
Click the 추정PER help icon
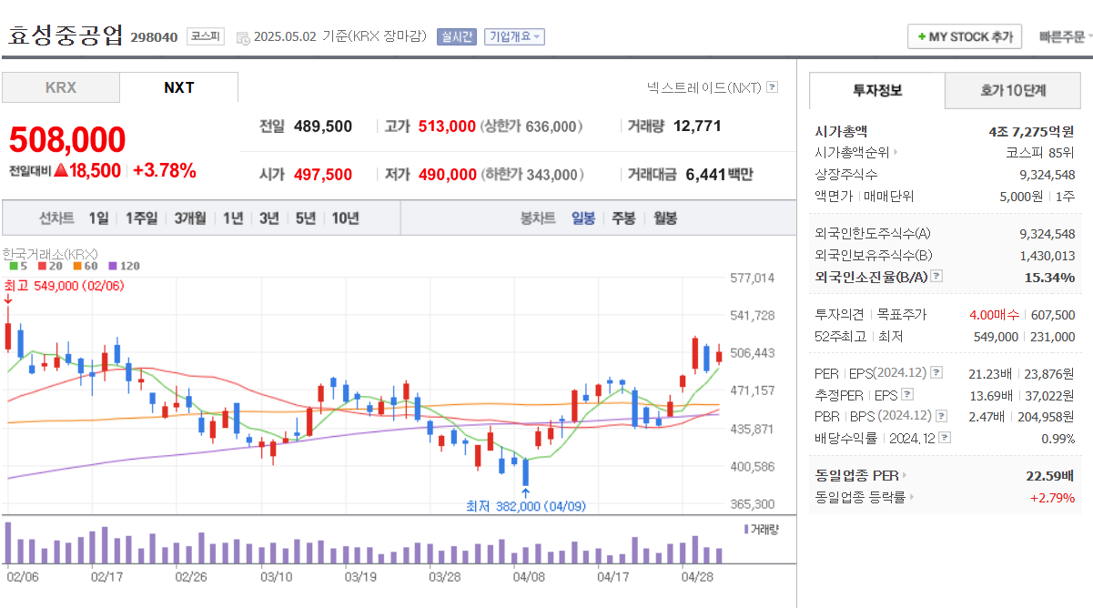click(906, 394)
